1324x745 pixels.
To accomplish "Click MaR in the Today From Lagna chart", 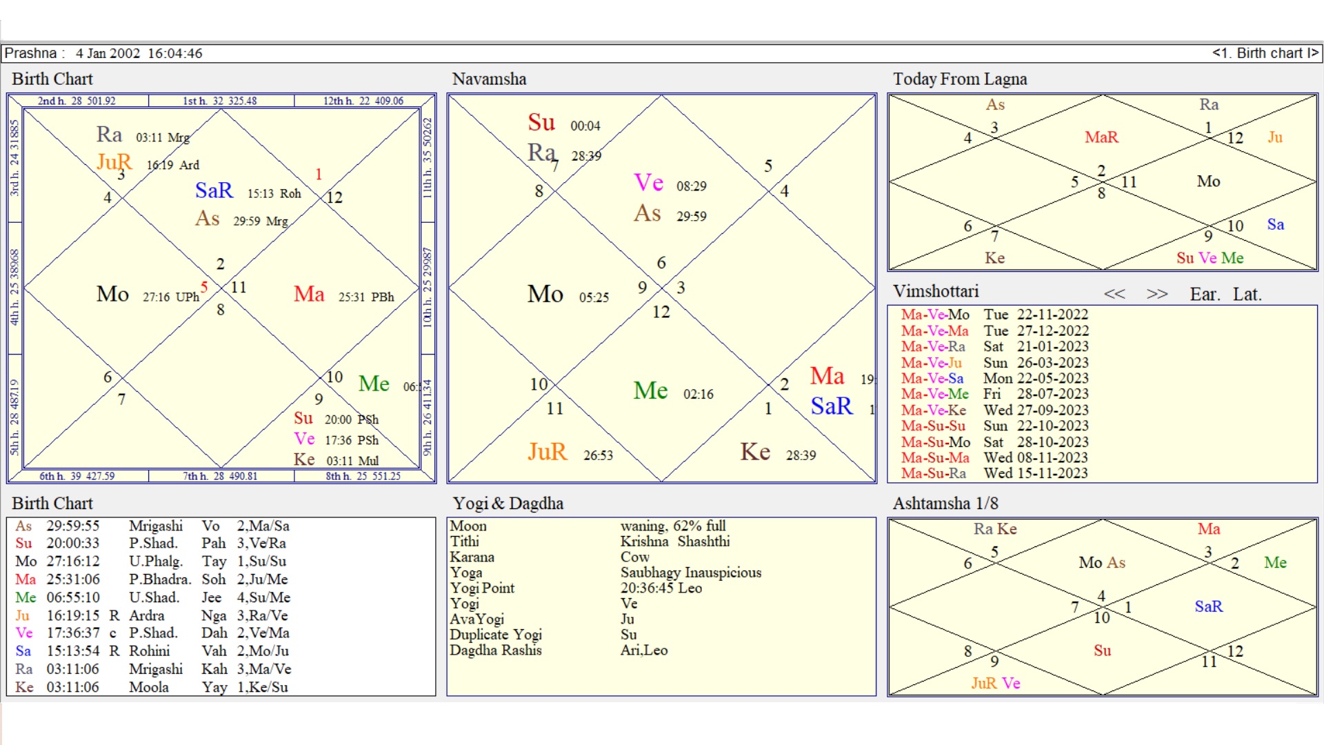I will pos(1101,137).
